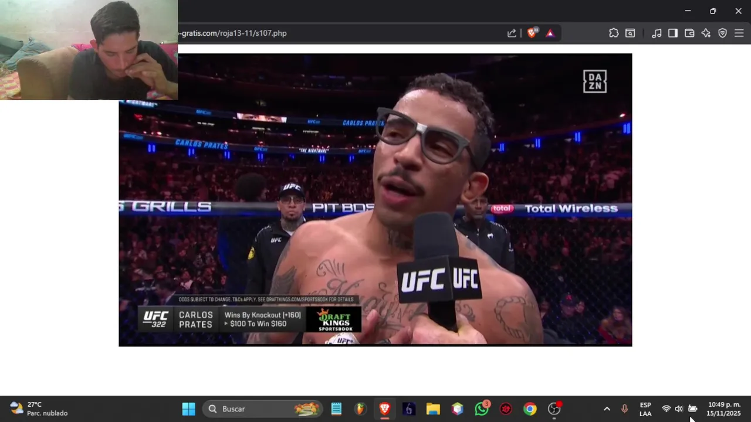Open the red round app on taskbar
The height and width of the screenshot is (422, 751).
(x=506, y=409)
